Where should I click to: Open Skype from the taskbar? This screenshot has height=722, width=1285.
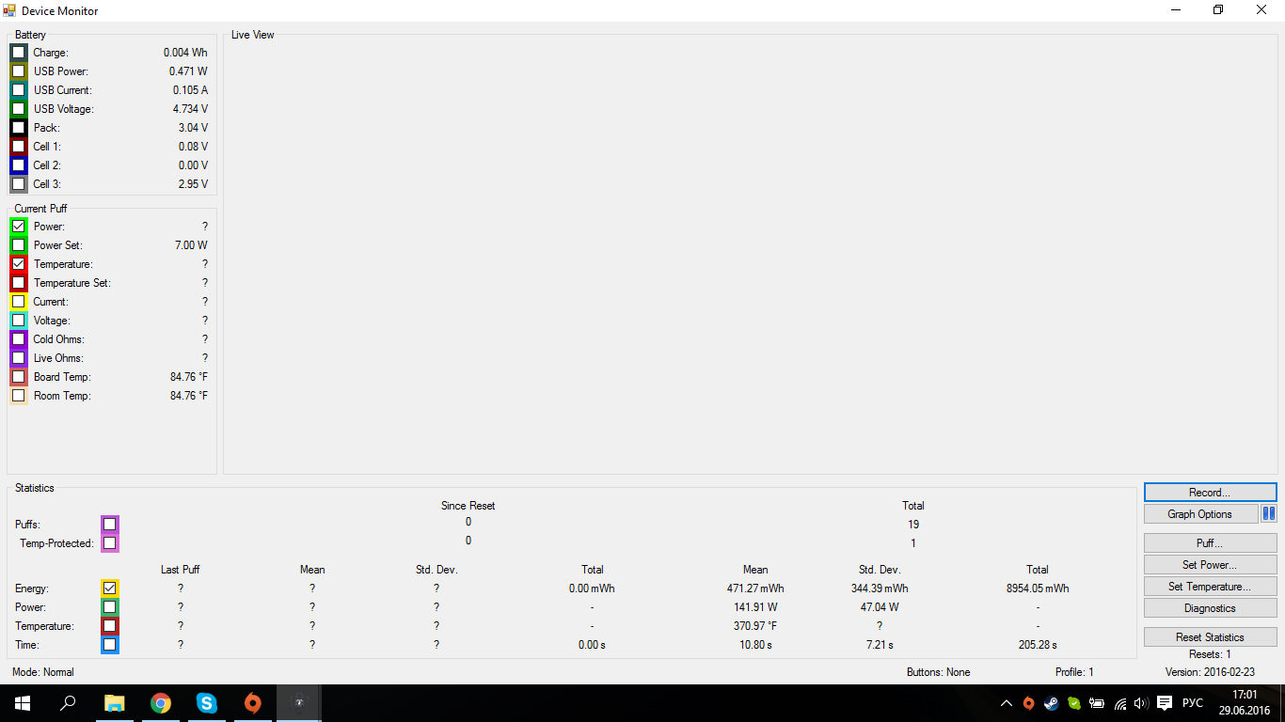[206, 703]
